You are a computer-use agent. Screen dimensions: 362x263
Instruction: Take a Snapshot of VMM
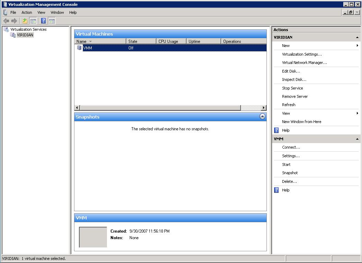pyautogui.click(x=290, y=173)
